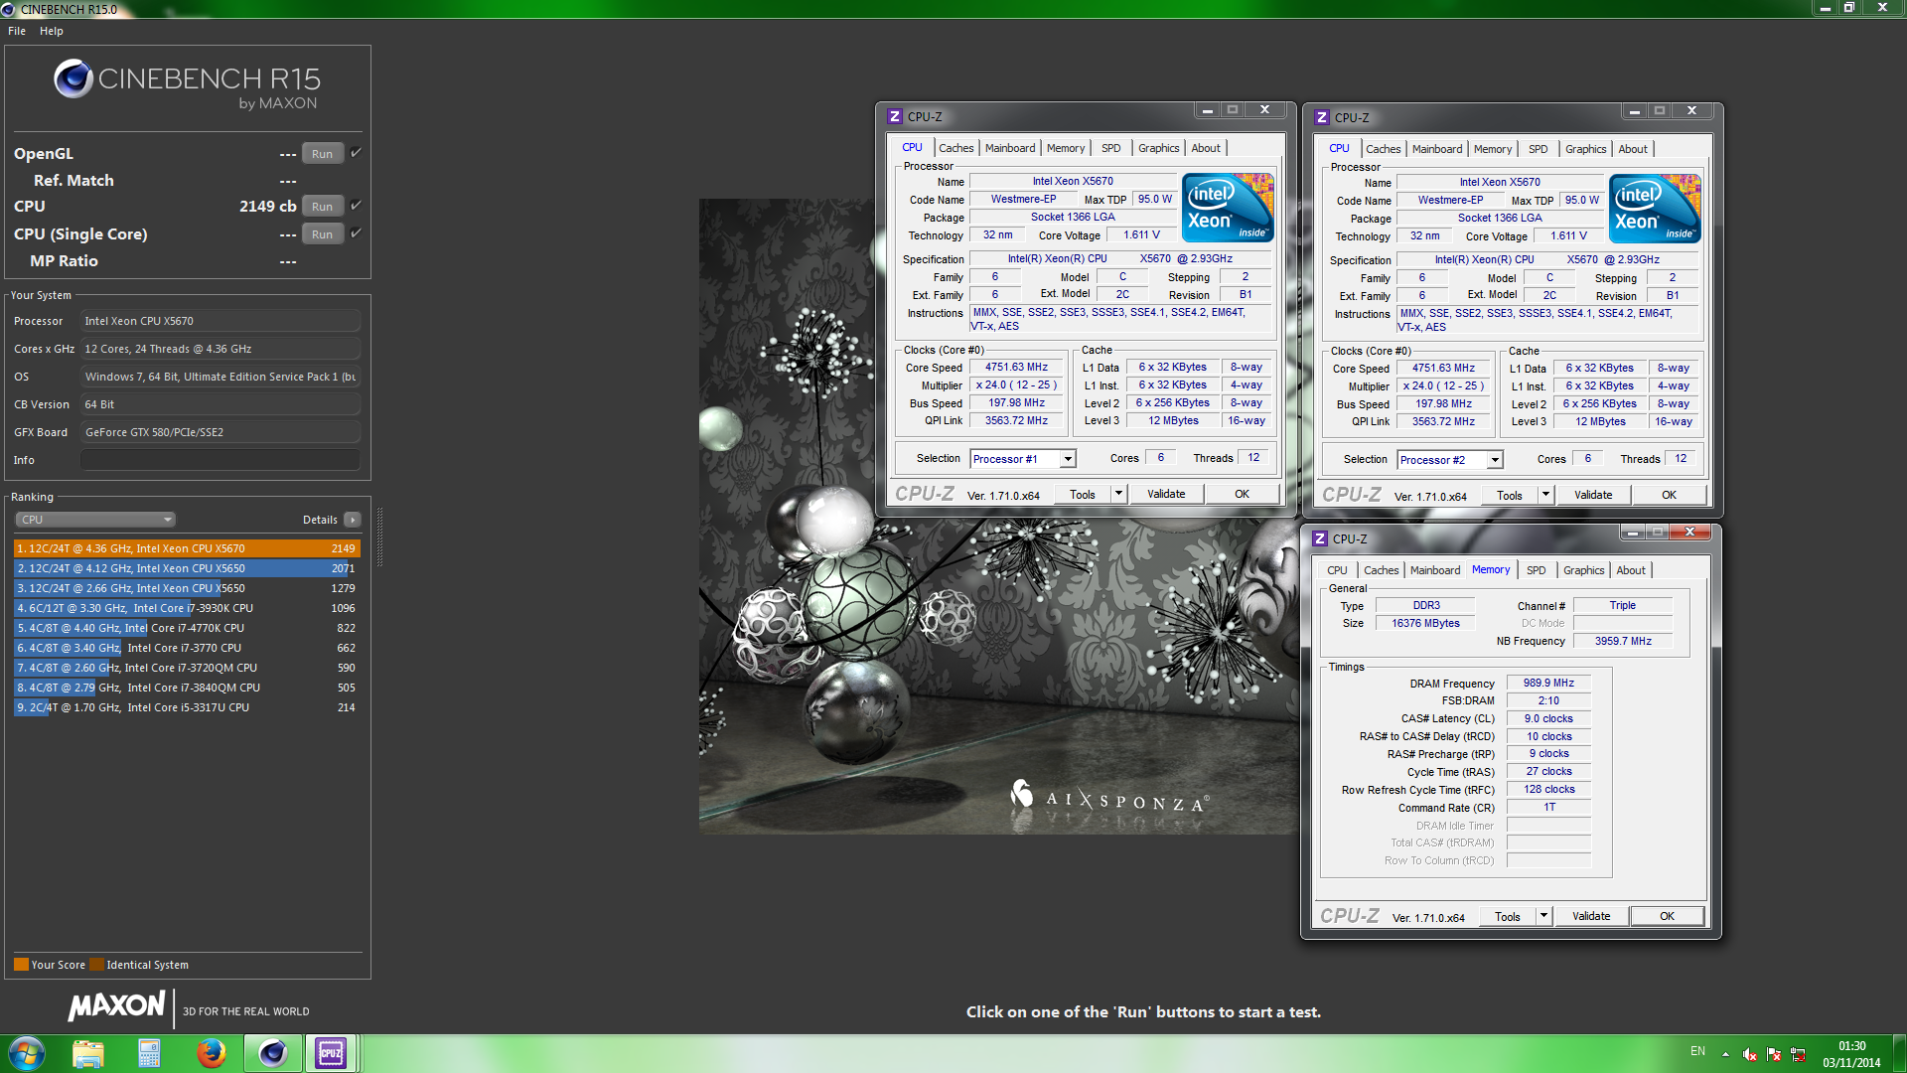1907x1073 pixels.
Task: Select ranking entry Xeon X5650 score 2071
Action: click(187, 568)
